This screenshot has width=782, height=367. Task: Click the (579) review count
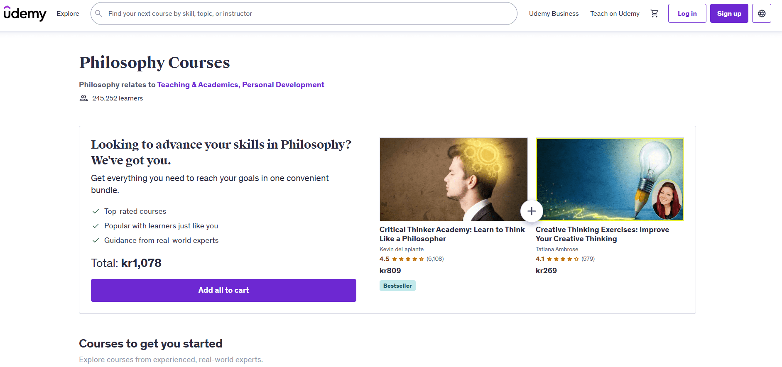pos(588,259)
